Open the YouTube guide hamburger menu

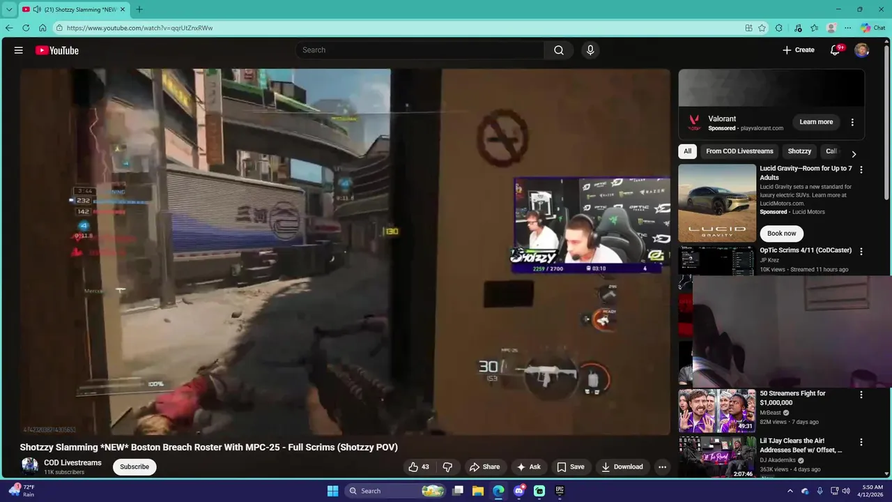click(x=19, y=50)
